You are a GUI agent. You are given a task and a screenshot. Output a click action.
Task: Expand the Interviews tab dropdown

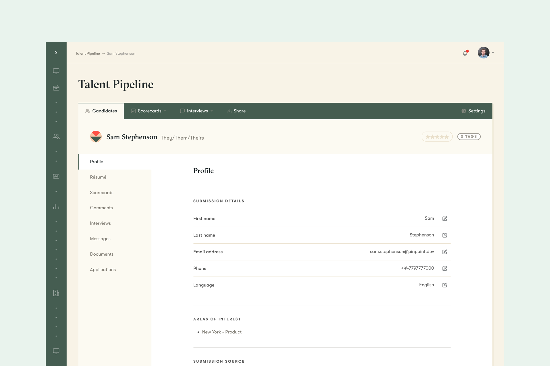[x=197, y=111]
